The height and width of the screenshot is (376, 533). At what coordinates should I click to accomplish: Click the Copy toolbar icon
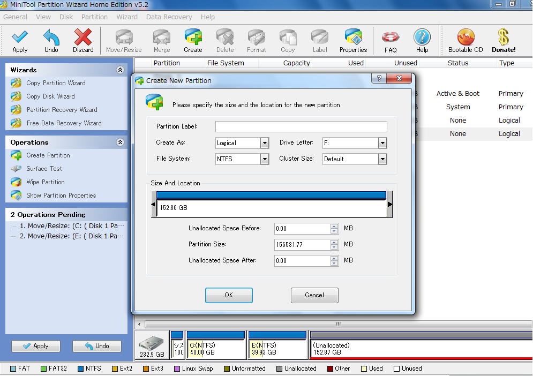pos(288,41)
